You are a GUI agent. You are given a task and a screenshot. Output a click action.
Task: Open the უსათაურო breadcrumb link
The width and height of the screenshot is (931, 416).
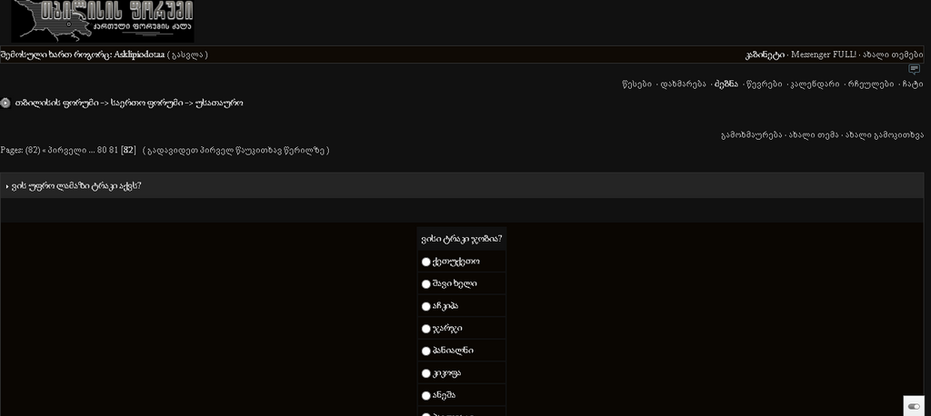tap(219, 103)
